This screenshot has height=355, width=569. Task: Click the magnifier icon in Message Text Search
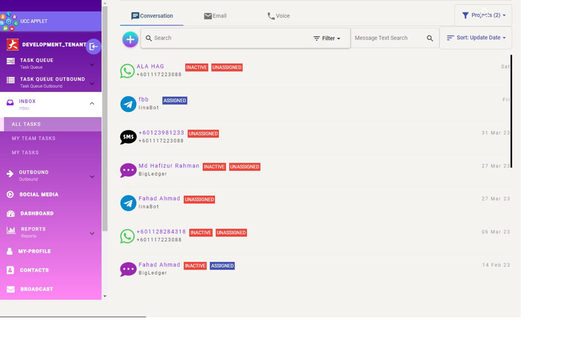coord(430,38)
